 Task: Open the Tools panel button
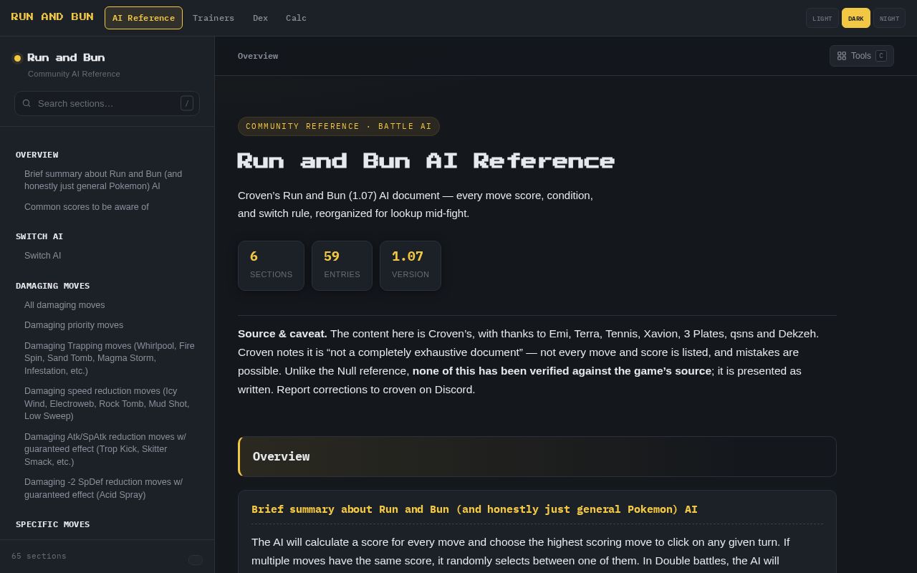[861, 56]
